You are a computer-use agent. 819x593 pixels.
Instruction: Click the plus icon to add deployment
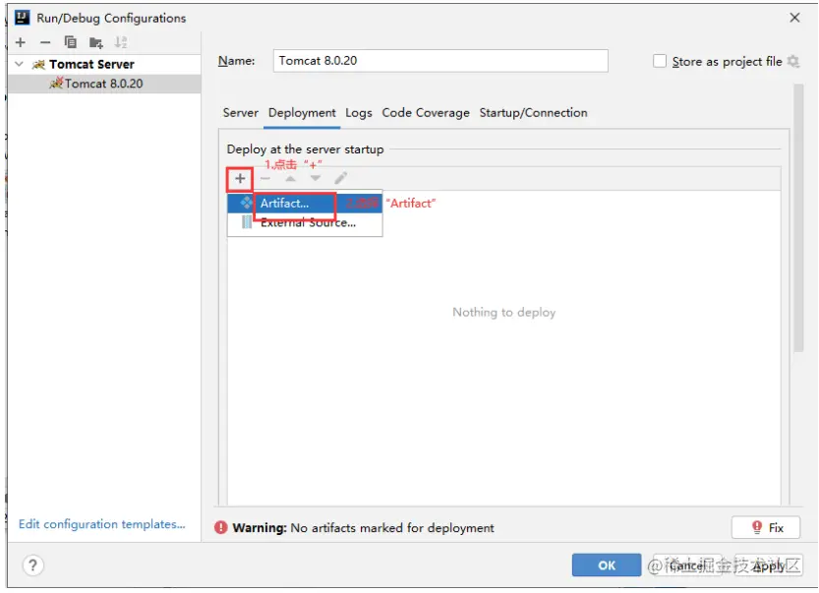[240, 179]
